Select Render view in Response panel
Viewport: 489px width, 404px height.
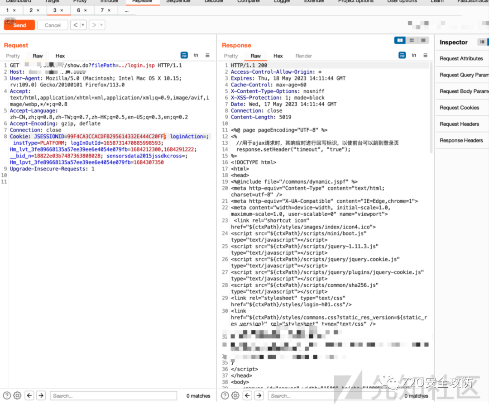(x=303, y=56)
